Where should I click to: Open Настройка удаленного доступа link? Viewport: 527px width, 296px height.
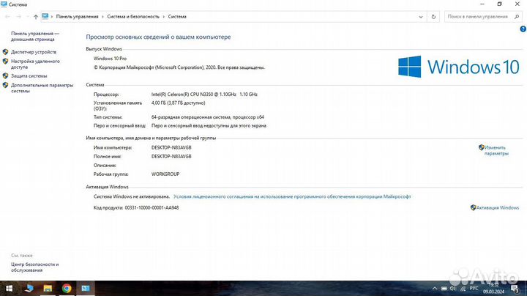click(35, 64)
